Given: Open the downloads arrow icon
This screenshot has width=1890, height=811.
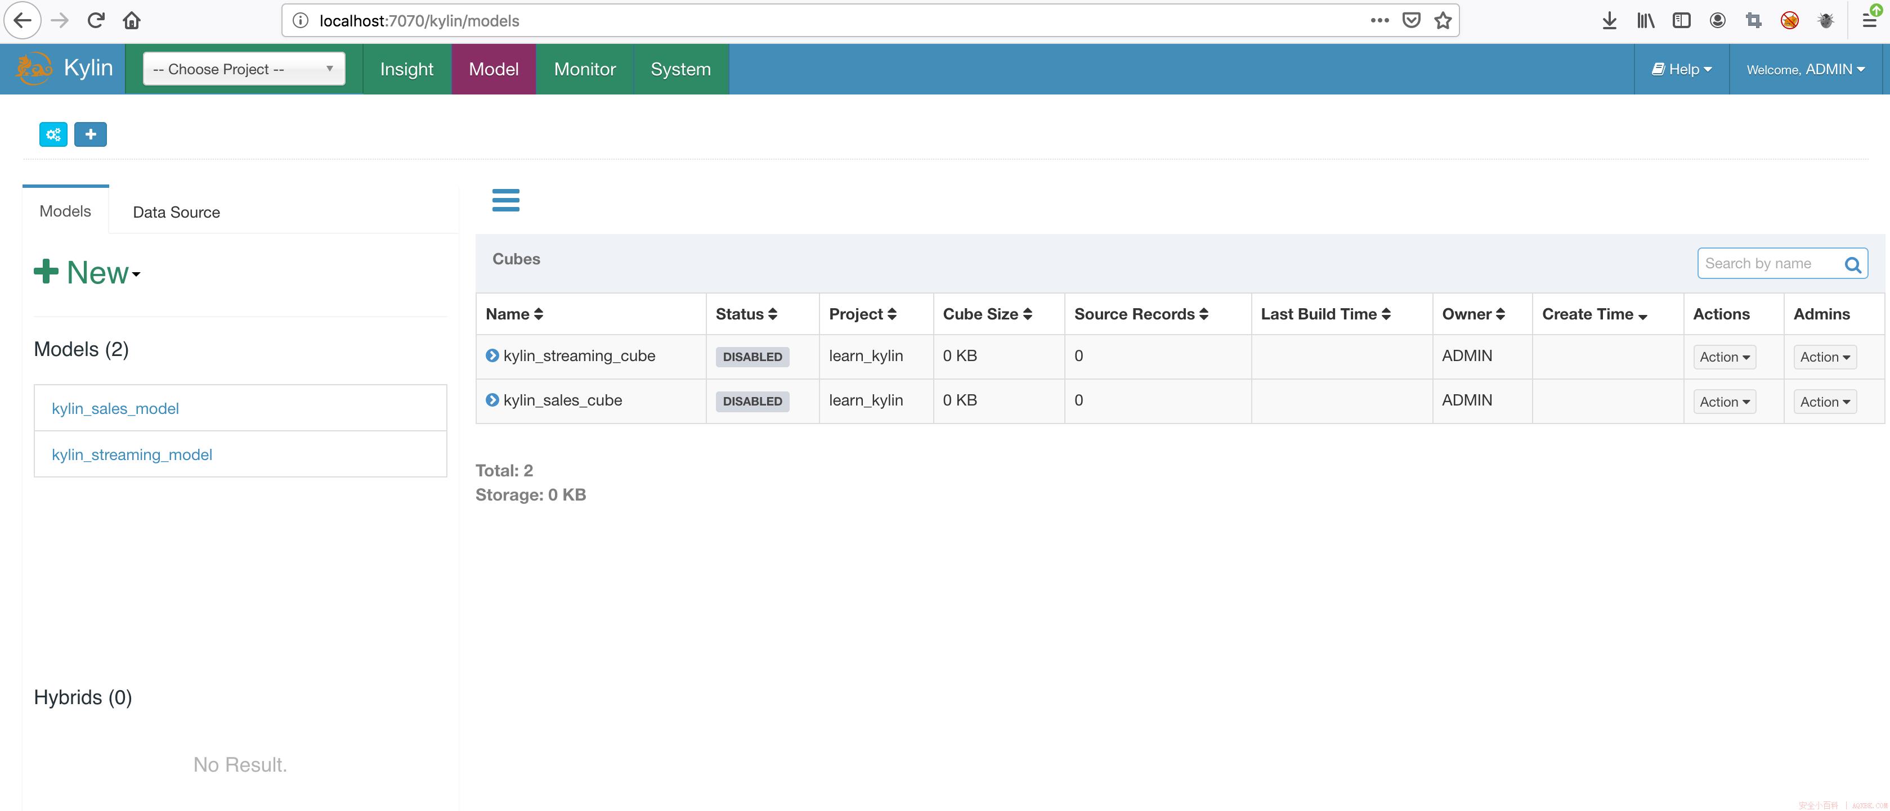Looking at the screenshot, I should [x=1609, y=21].
